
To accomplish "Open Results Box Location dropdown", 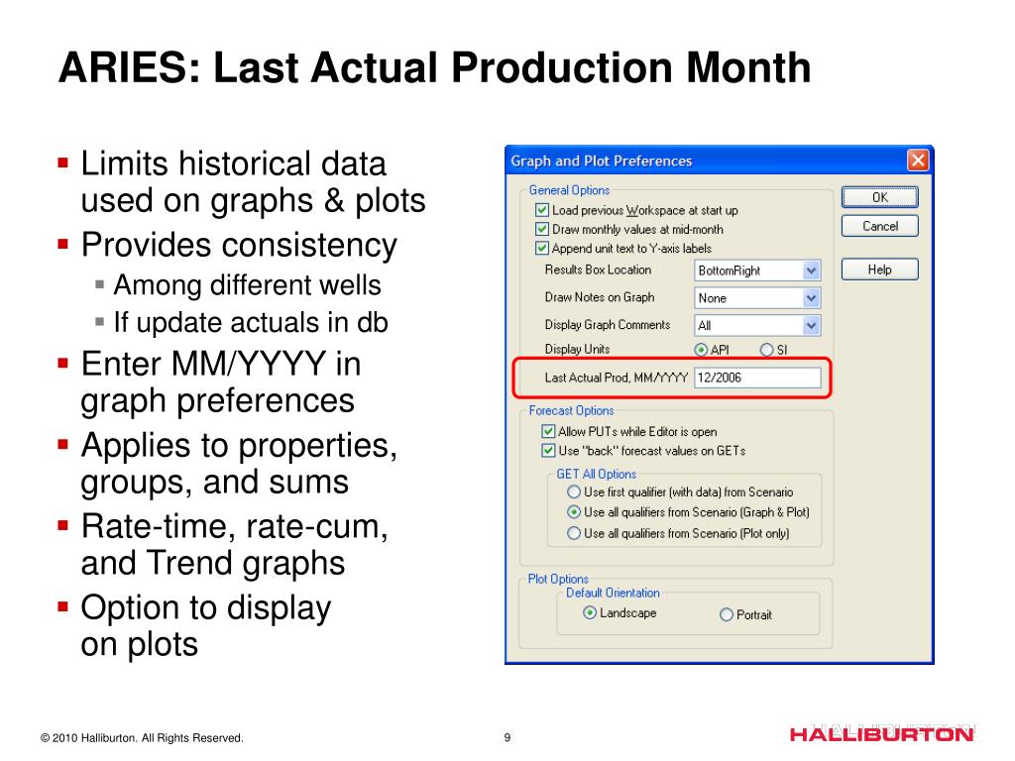I will click(x=811, y=271).
